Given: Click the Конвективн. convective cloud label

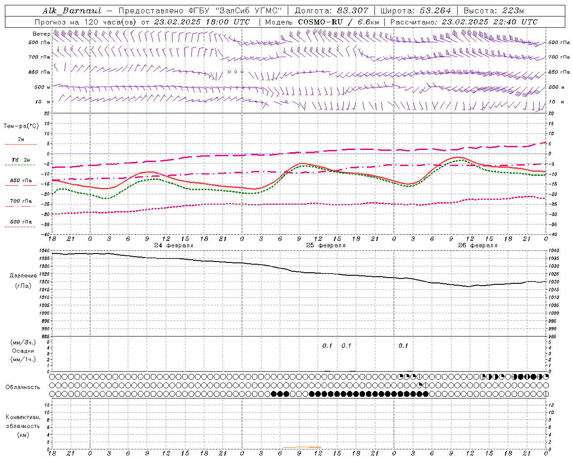Looking at the screenshot, I should click(23, 417).
